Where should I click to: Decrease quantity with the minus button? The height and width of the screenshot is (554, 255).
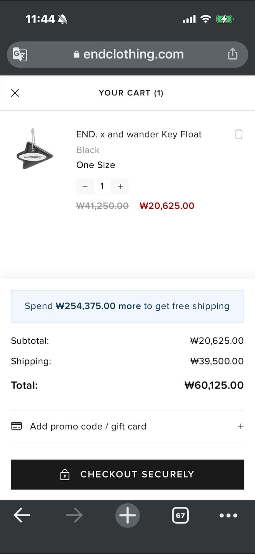(x=85, y=187)
